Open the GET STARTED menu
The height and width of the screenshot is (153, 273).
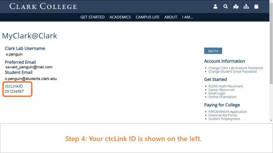pyautogui.click(x=92, y=17)
